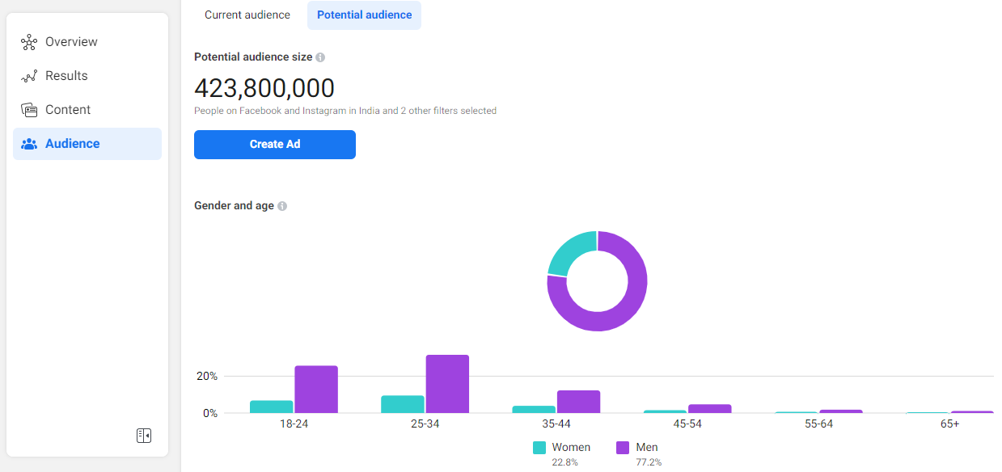Click the Men bar for ages 35-44
The width and height of the screenshot is (1002, 472).
[x=578, y=402]
